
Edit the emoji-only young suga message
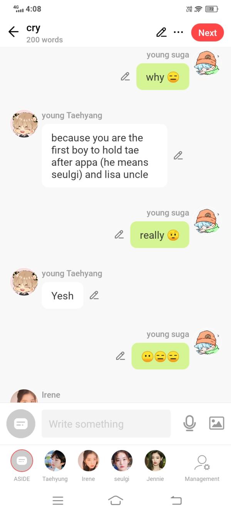point(121,356)
